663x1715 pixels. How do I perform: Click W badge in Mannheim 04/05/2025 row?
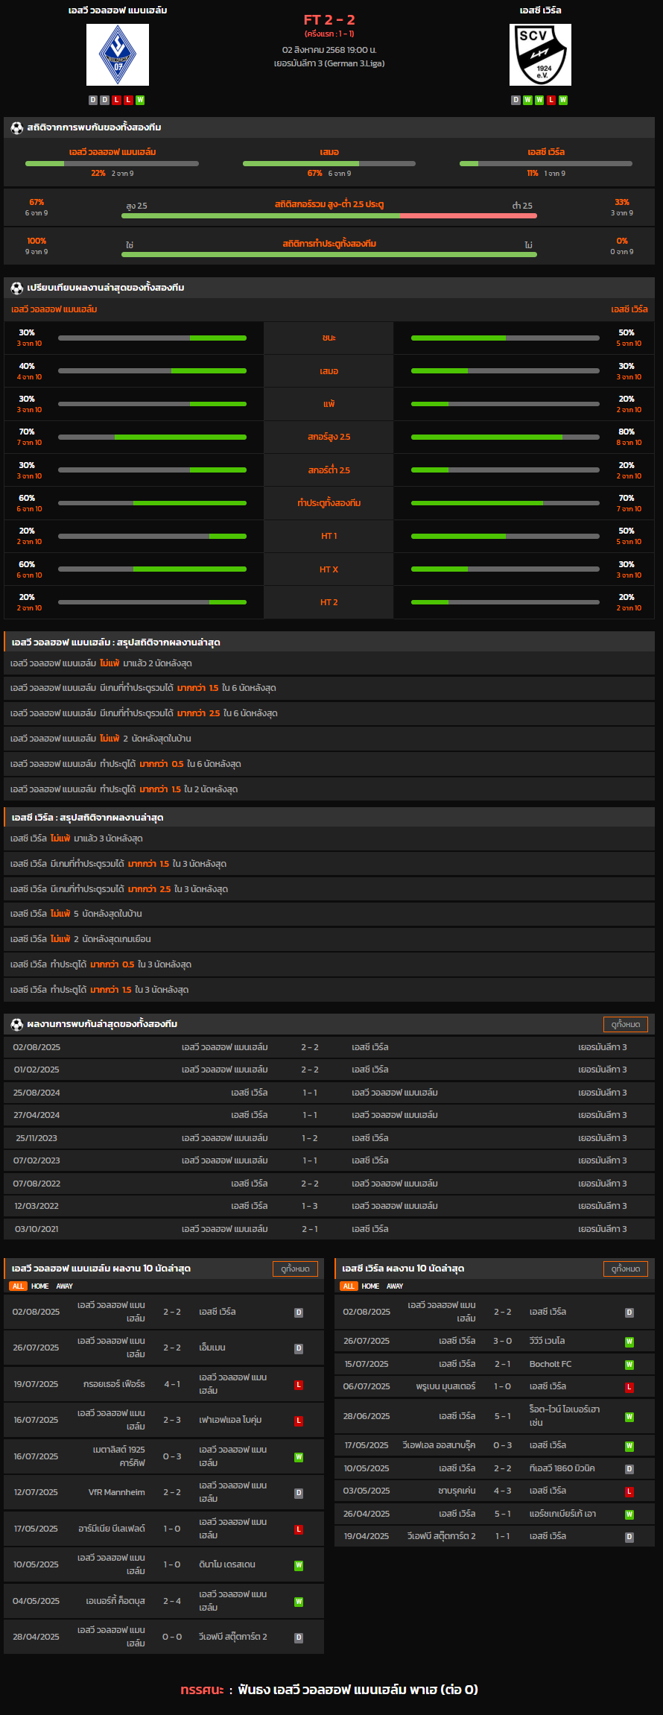click(299, 1602)
